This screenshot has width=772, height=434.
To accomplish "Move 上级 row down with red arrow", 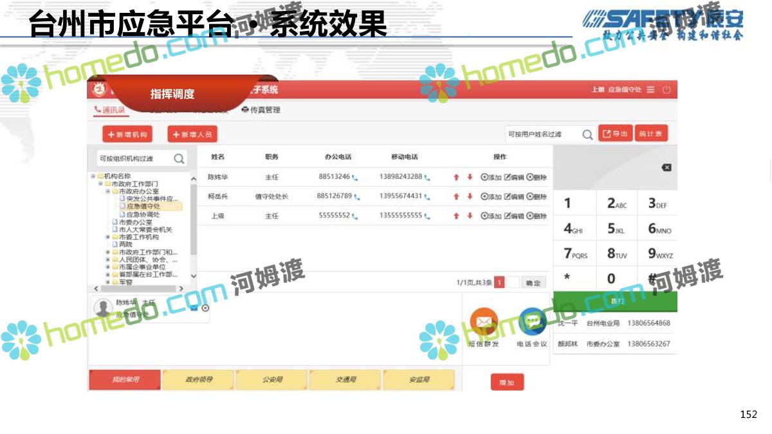I will 470,217.
